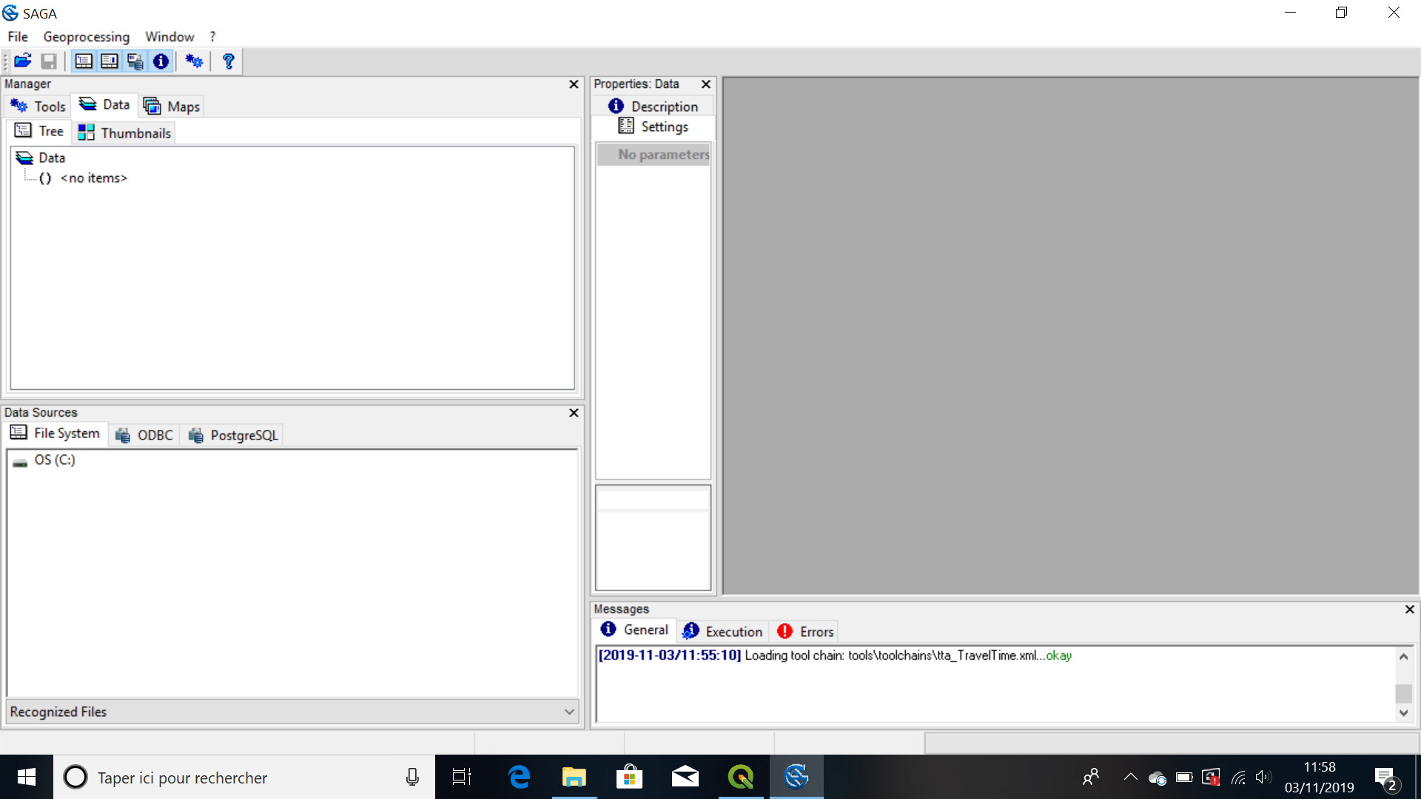Viewport: 1421px width, 799px height.
Task: Open the Geoprocessing menu
Action: point(86,36)
